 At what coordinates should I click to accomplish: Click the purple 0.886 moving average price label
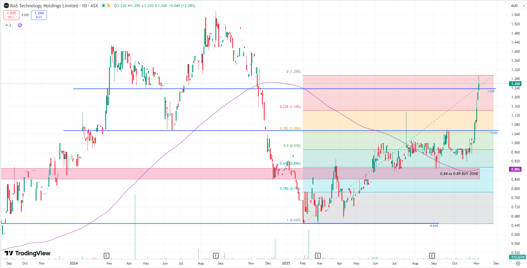click(x=515, y=169)
